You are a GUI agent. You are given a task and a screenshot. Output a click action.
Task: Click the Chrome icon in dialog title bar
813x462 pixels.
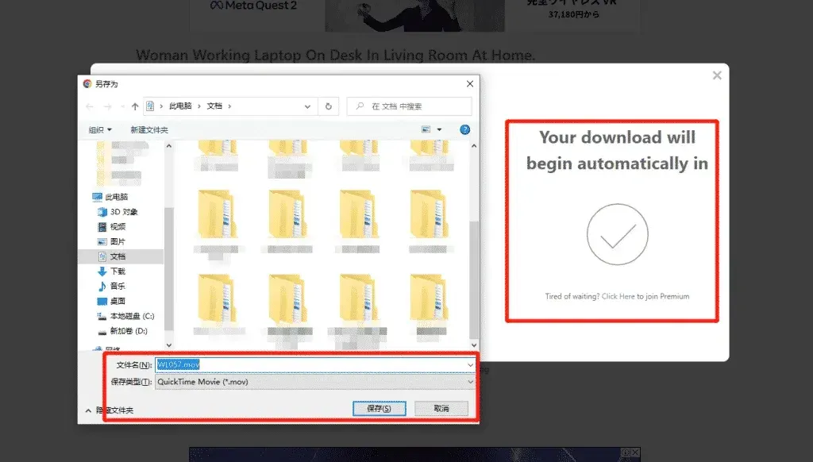coord(87,83)
